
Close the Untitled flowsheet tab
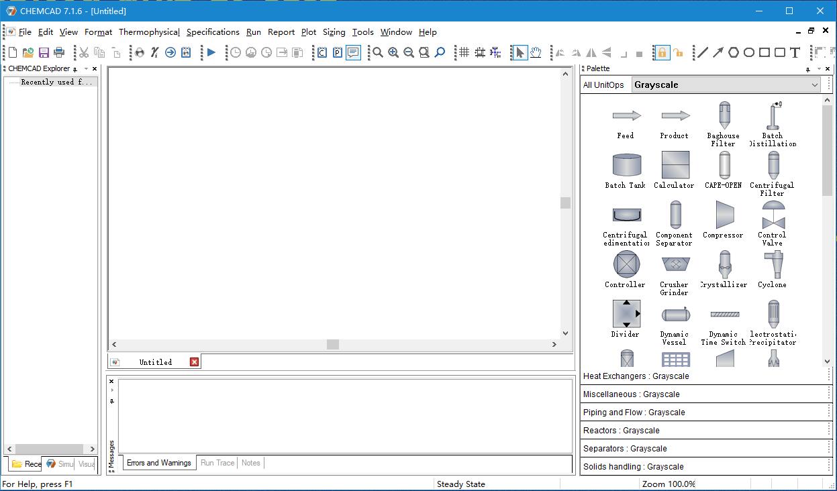pyautogui.click(x=193, y=362)
